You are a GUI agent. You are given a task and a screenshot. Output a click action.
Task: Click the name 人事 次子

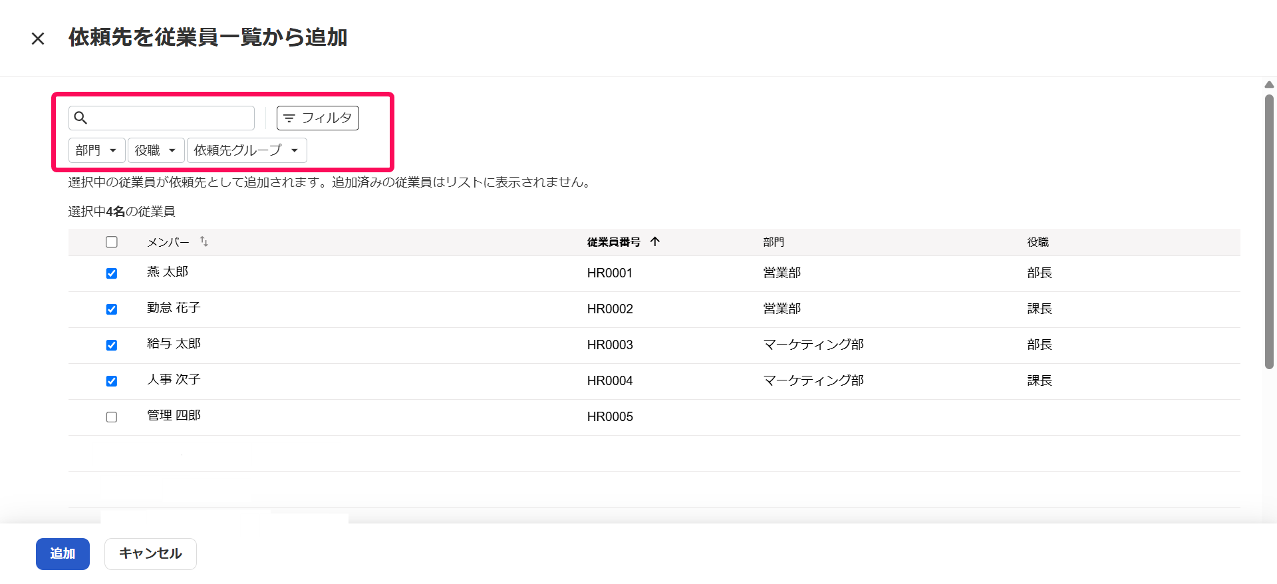pos(174,380)
